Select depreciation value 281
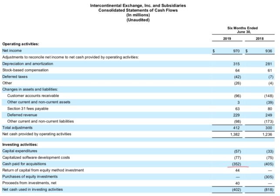The height and width of the screenshot is (196, 280). click(x=269, y=64)
